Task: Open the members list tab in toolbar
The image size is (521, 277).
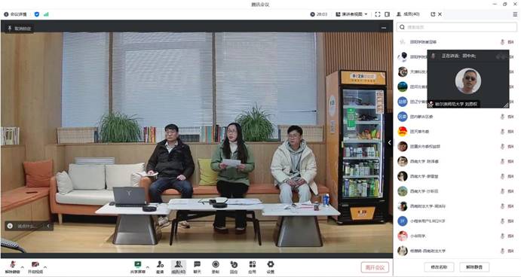Action: 179,267
